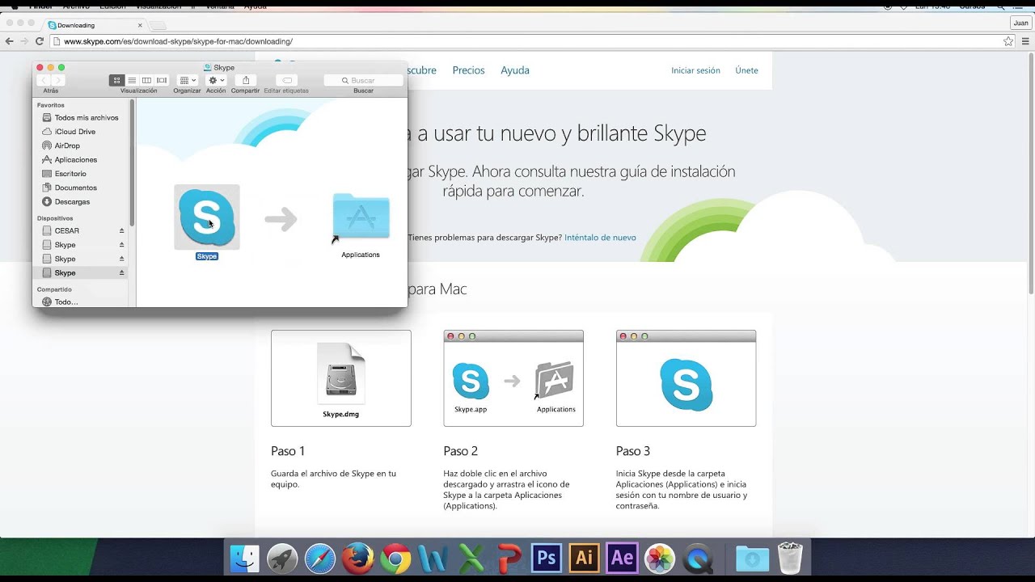Switch Finder to icon view
The image size is (1035, 582).
(116, 80)
